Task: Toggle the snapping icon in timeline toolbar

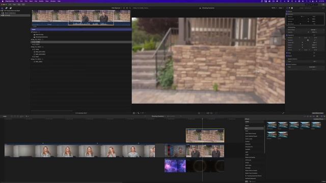Action: click(x=314, y=116)
